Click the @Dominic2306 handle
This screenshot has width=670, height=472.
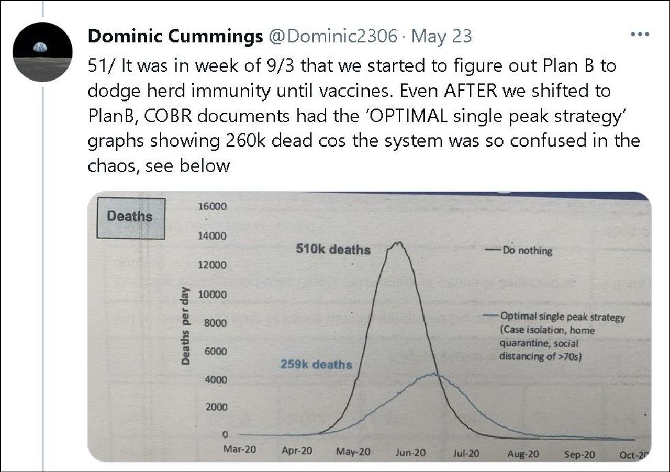332,36
